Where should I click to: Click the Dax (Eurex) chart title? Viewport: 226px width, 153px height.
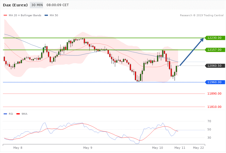pos(15,5)
